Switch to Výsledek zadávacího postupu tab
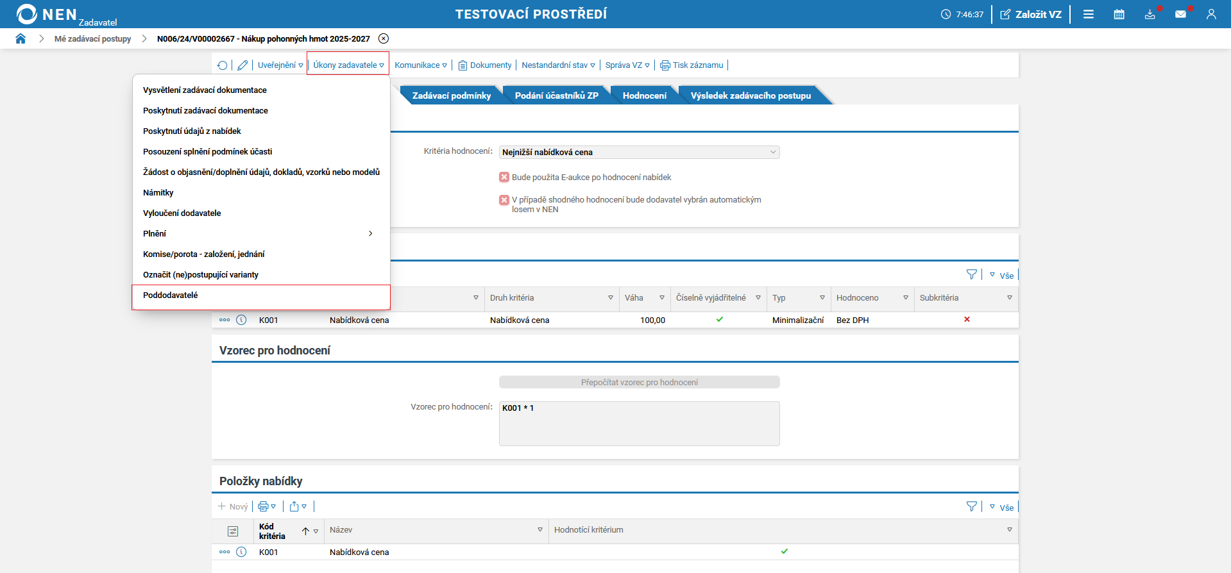The width and height of the screenshot is (1231, 573). (751, 95)
